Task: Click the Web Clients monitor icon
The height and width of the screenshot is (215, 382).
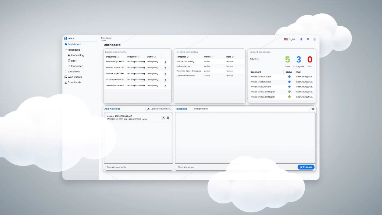Action: coord(66,77)
